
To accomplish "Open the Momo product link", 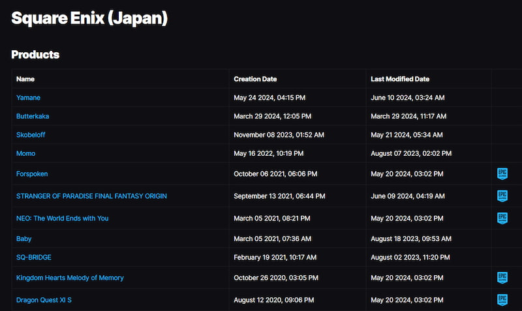I will pos(25,153).
